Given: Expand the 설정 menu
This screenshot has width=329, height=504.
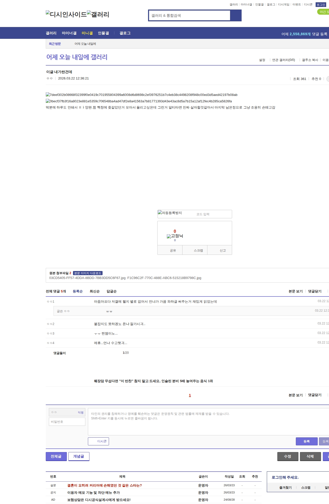Looking at the screenshot, I should [262, 60].
